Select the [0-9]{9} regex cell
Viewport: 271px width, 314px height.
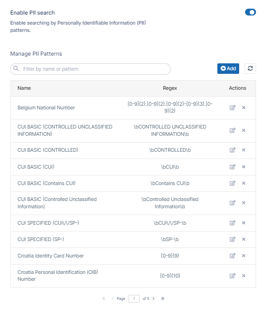(170, 256)
